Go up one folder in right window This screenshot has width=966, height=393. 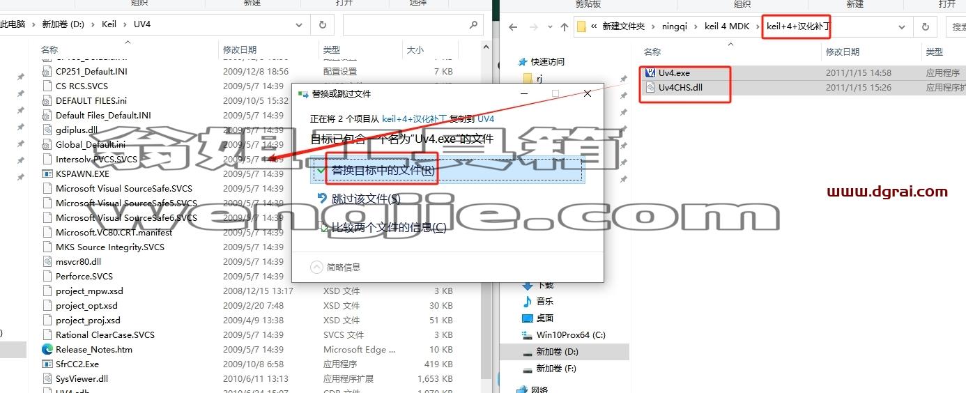pos(564,27)
